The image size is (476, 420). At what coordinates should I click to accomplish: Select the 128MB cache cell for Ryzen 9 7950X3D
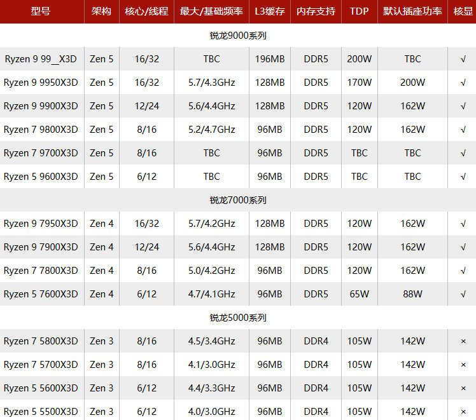pyautogui.click(x=270, y=224)
